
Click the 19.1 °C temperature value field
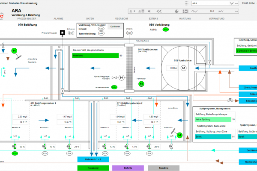152,122
